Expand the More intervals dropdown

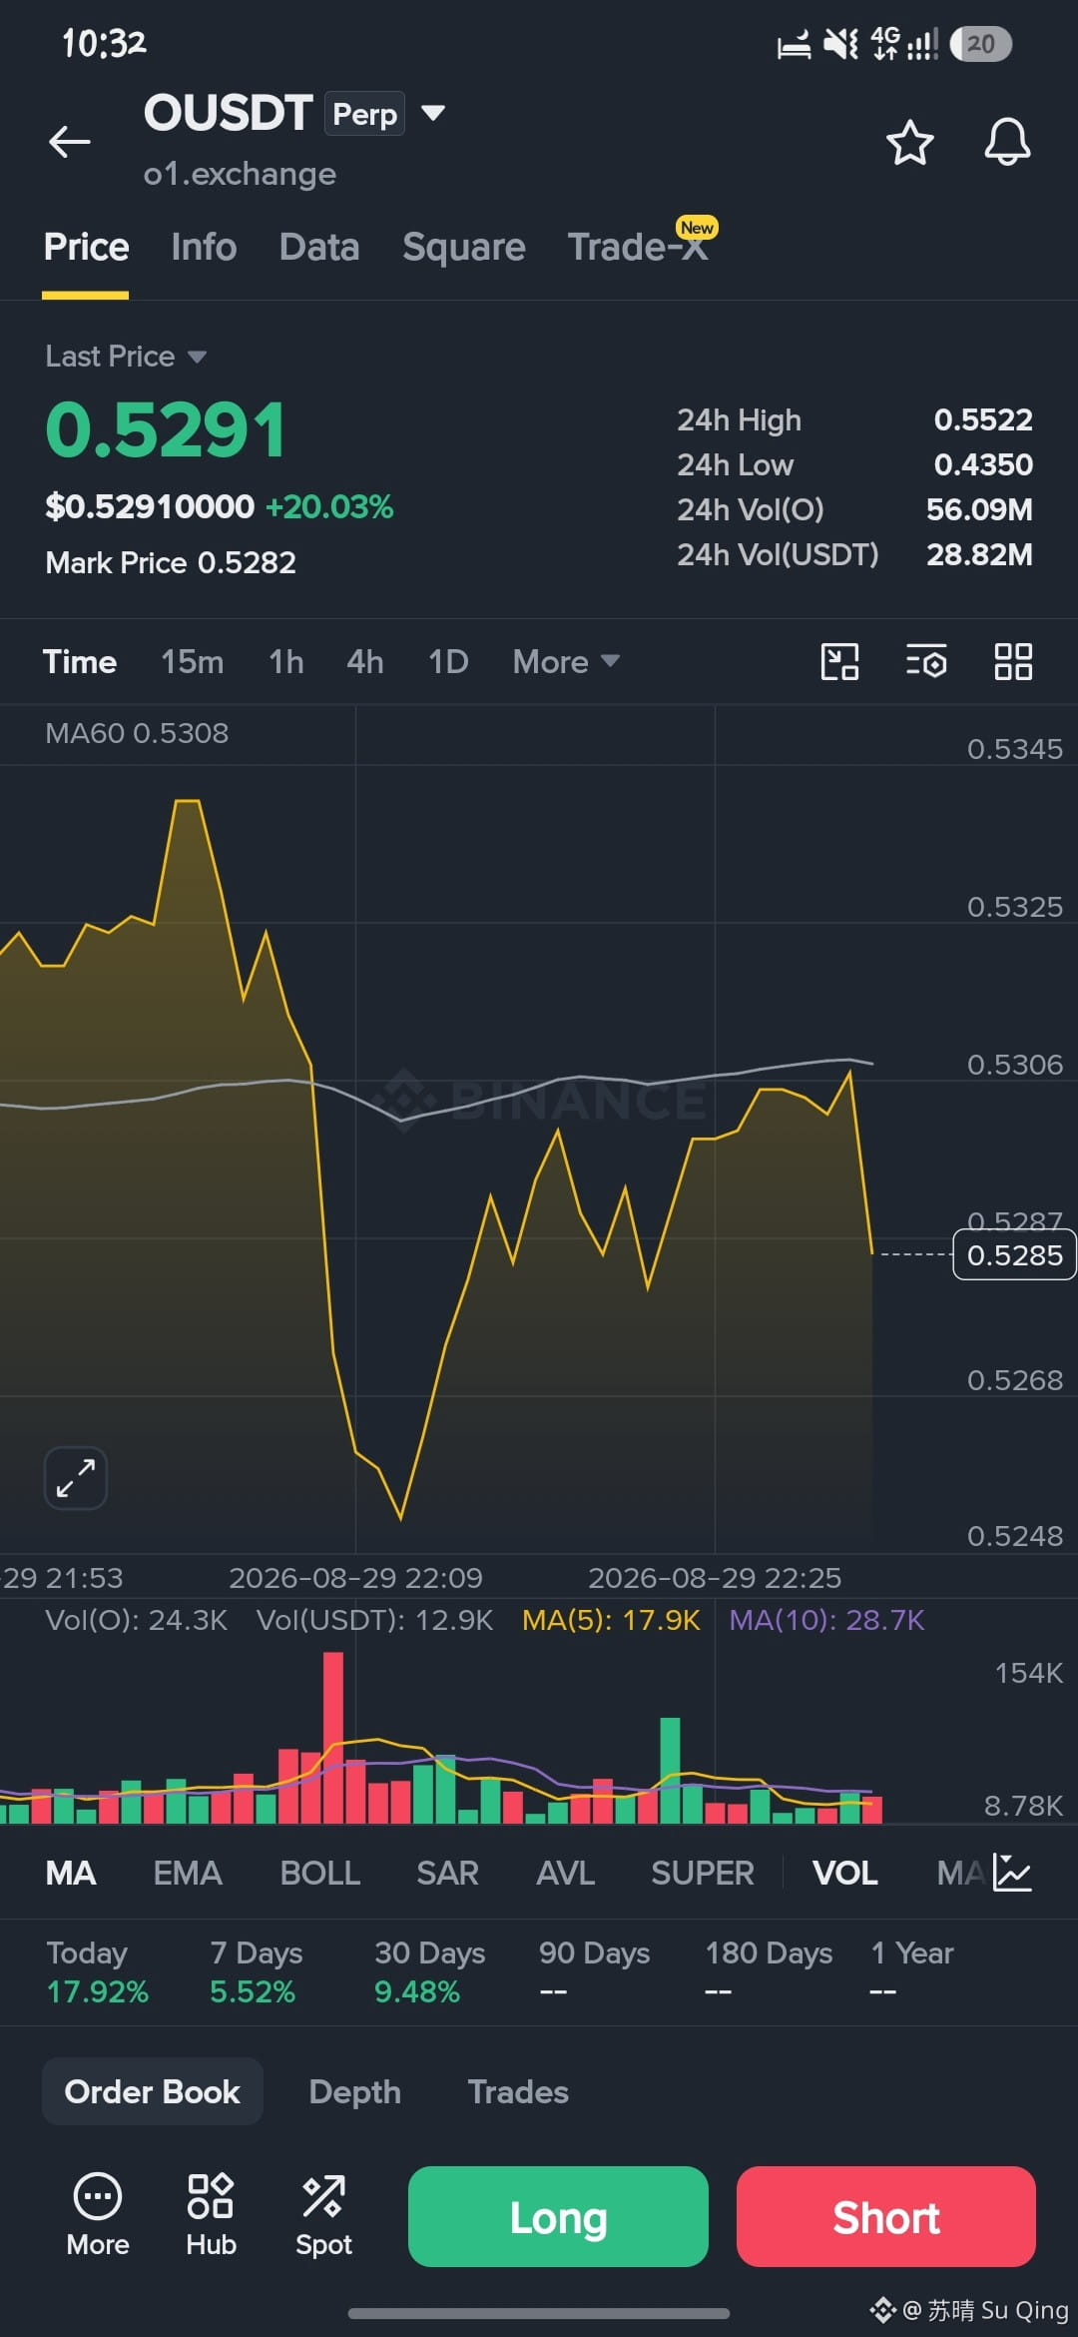[x=566, y=661]
